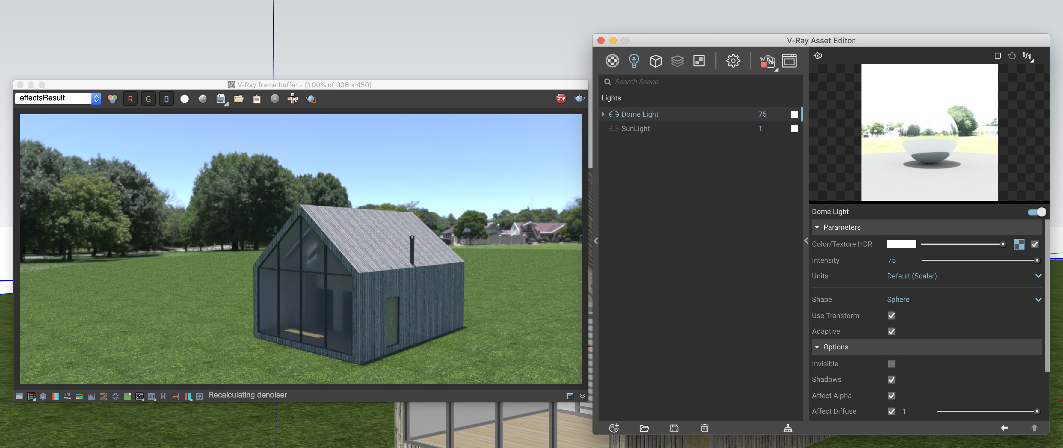Toggle the LUT correction icon
1063x448 pixels.
(151, 396)
